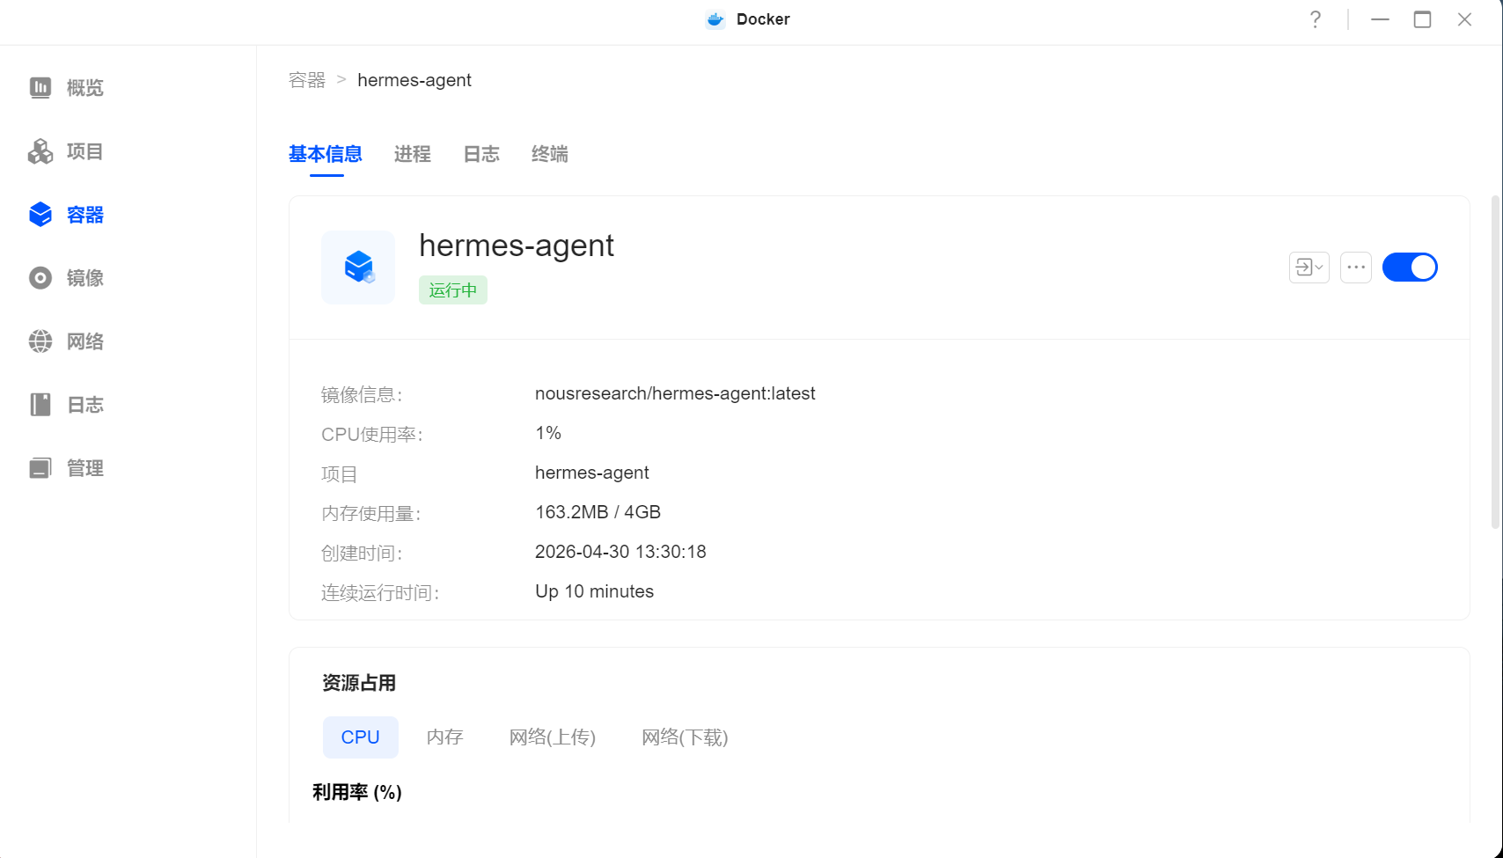Select the 内存 memory resource tab
The height and width of the screenshot is (858, 1503).
[x=445, y=737]
